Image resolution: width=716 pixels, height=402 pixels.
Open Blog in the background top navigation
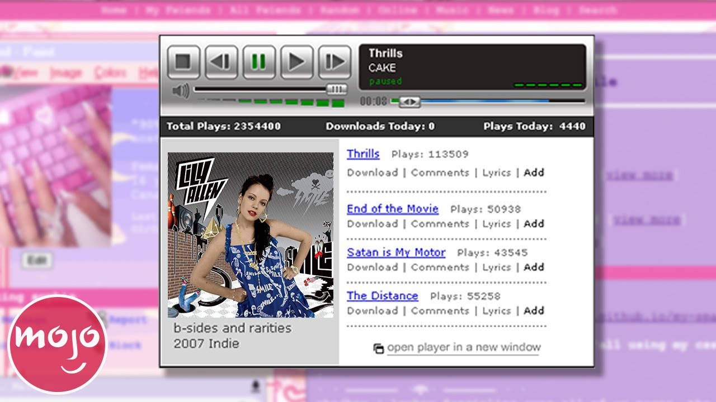pos(545,10)
